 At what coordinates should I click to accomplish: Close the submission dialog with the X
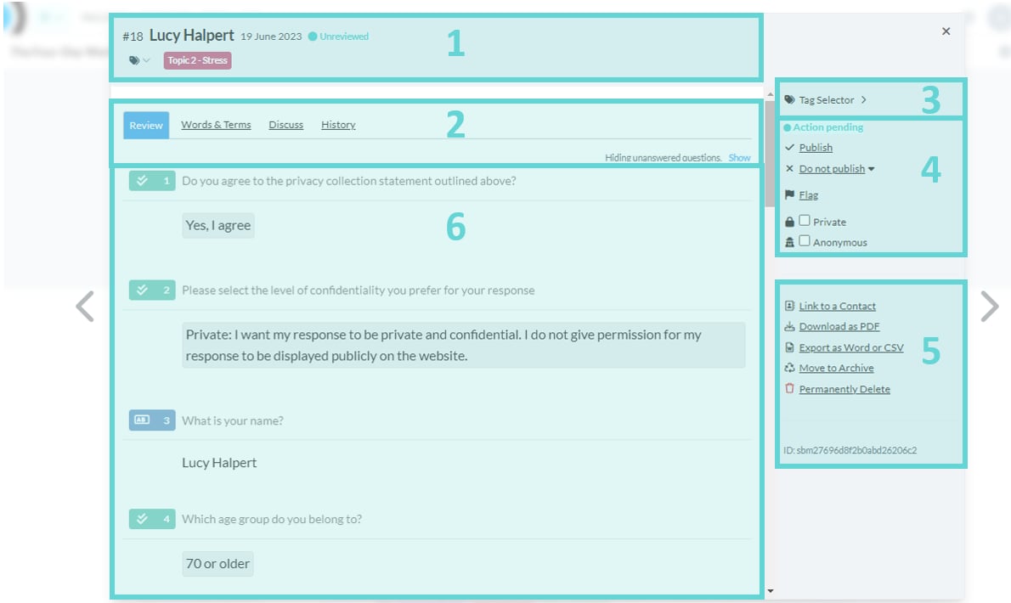tap(946, 31)
